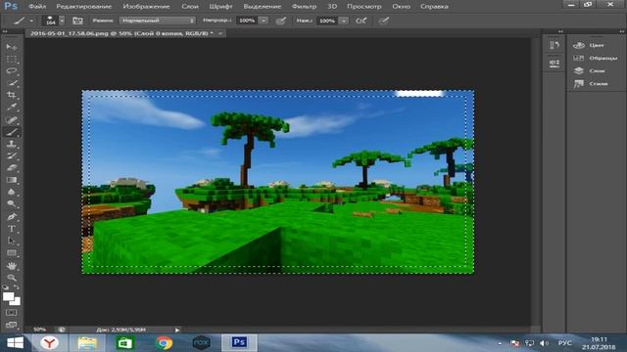Toggle the Brush panel button
The height and width of the screenshot is (352, 627).
pos(77,21)
